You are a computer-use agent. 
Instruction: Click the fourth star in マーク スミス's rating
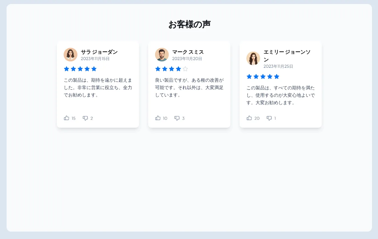point(178,69)
